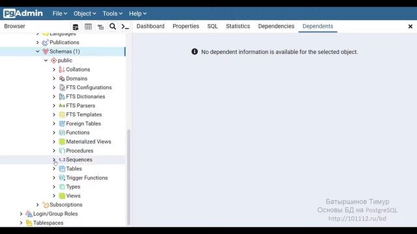417x234 pixels.
Task: Open the File menu
Action: pos(59,14)
